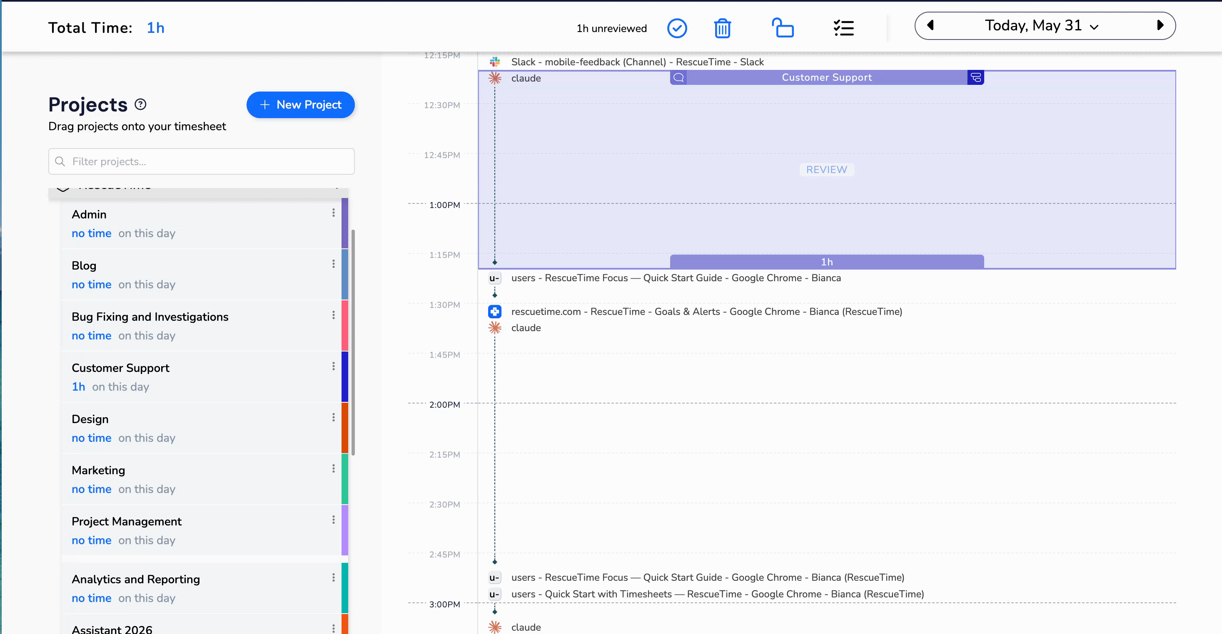
Task: Click the u- icon beside Quick Start with Timesheets
Action: (x=495, y=594)
